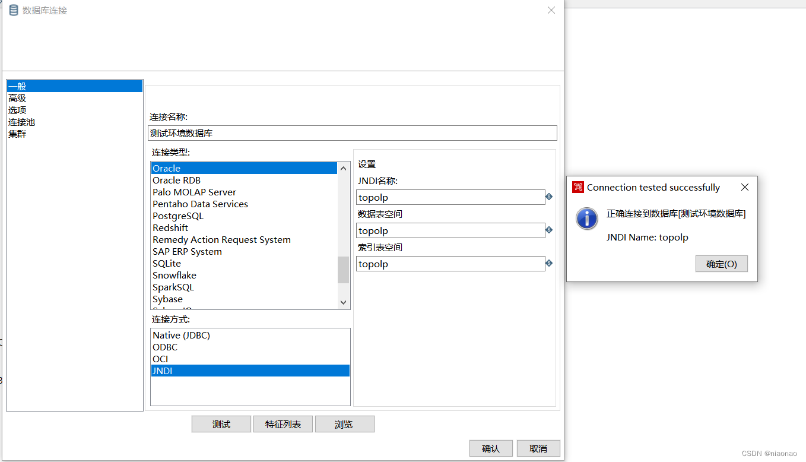This screenshot has width=806, height=462.
Task: Click the blue info icon in message box
Action: tap(587, 219)
